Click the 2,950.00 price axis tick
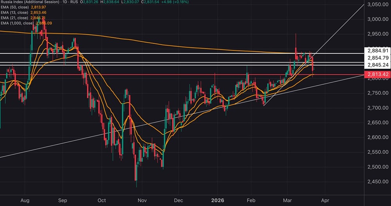391x206 pixels. point(378,34)
